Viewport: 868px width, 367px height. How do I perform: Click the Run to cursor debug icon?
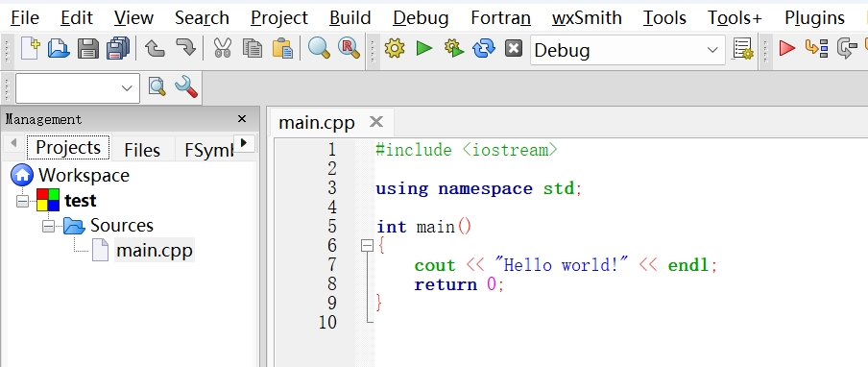coord(816,48)
